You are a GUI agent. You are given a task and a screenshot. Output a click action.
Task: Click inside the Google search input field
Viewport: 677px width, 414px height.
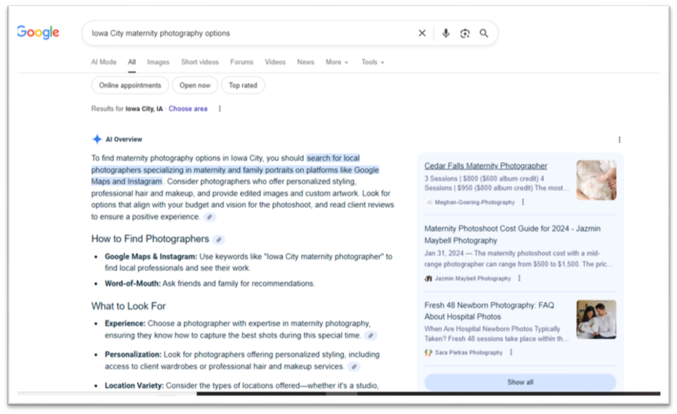pos(247,33)
